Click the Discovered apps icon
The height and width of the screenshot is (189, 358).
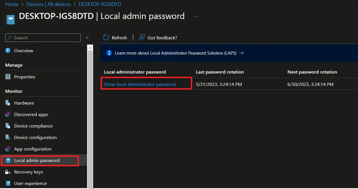(x=8, y=114)
